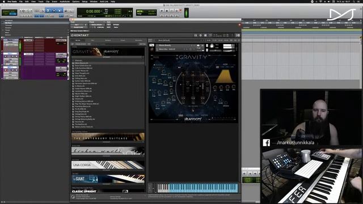Select Night Guitar MW.nki in the list
This screenshot has height=204, width=363.
83,96
